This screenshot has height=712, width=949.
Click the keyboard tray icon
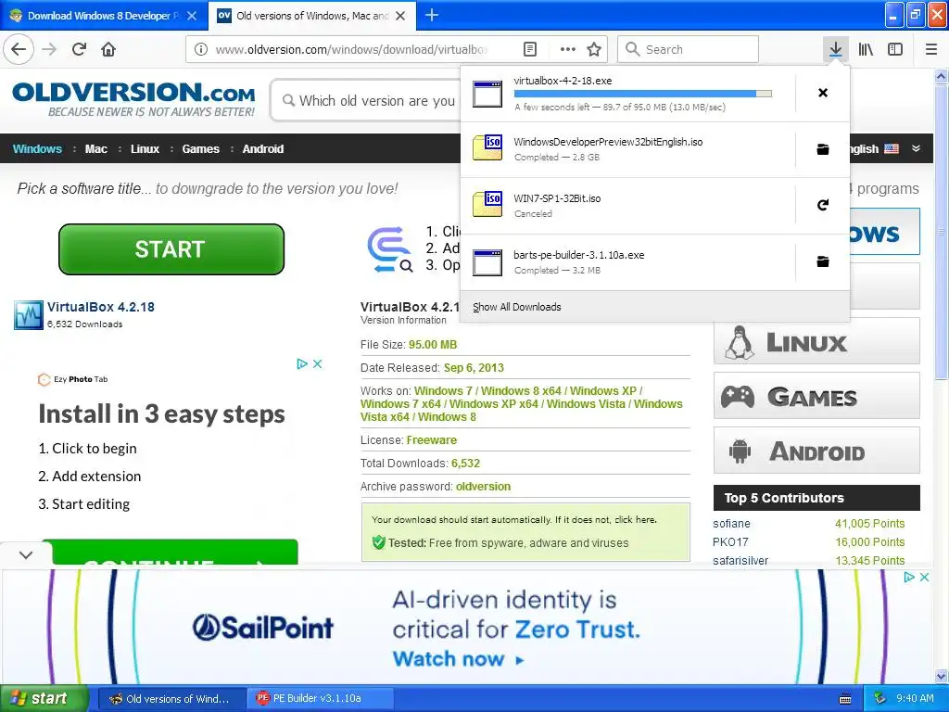(x=845, y=699)
